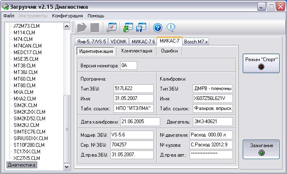Click the settings checklist toolbar icon
The height and width of the screenshot is (174, 287).
pos(112,27)
